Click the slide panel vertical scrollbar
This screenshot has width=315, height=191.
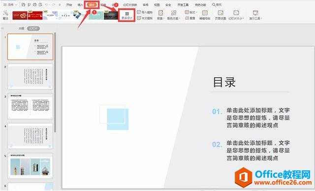point(55,82)
